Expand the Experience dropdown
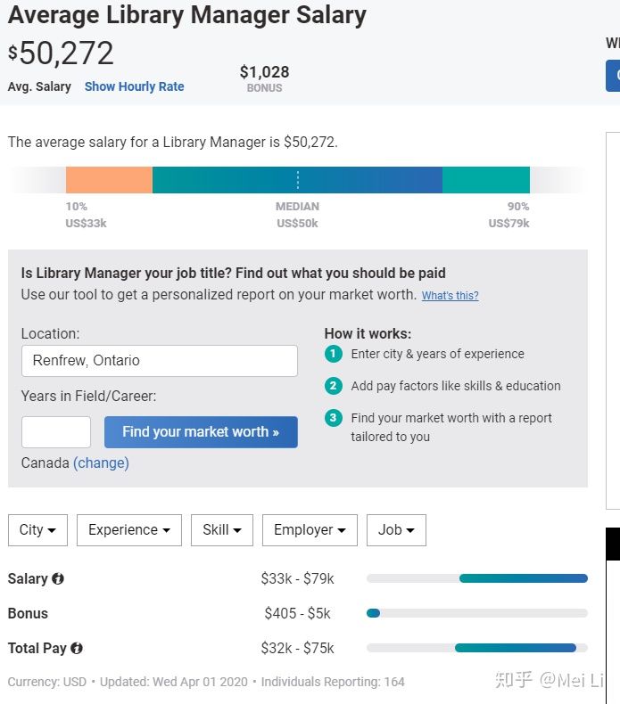The width and height of the screenshot is (620, 704). click(129, 530)
